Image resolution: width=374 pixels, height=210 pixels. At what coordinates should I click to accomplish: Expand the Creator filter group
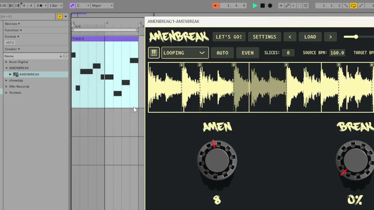(x=12, y=49)
